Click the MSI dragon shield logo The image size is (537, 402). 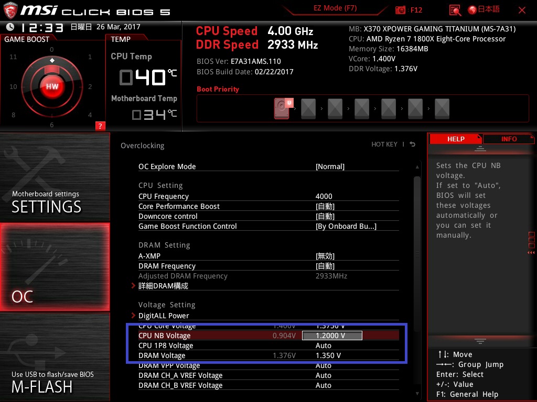point(10,10)
